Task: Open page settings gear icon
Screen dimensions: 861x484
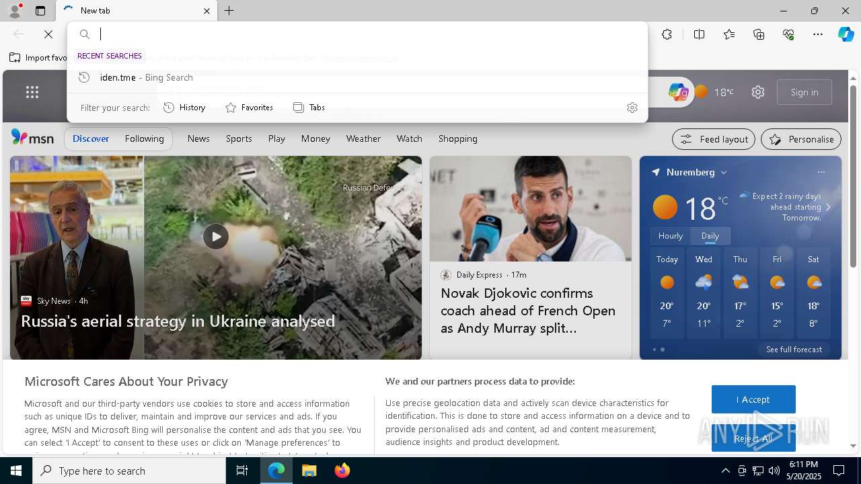Action: (x=758, y=92)
